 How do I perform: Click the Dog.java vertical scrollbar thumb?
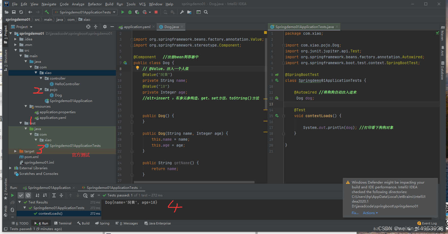pyautogui.click(x=266, y=73)
